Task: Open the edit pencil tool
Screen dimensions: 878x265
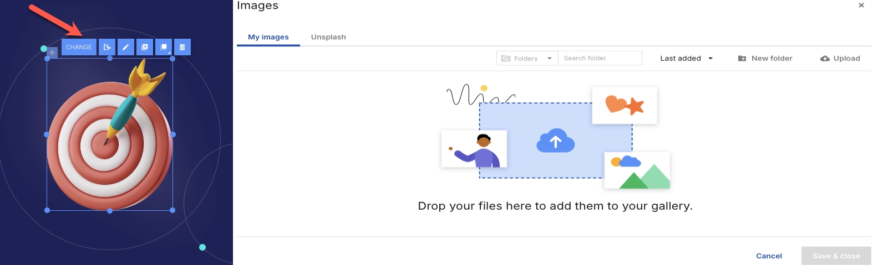Action: (126, 47)
